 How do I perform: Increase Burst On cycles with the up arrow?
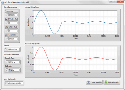(x=7, y=22)
